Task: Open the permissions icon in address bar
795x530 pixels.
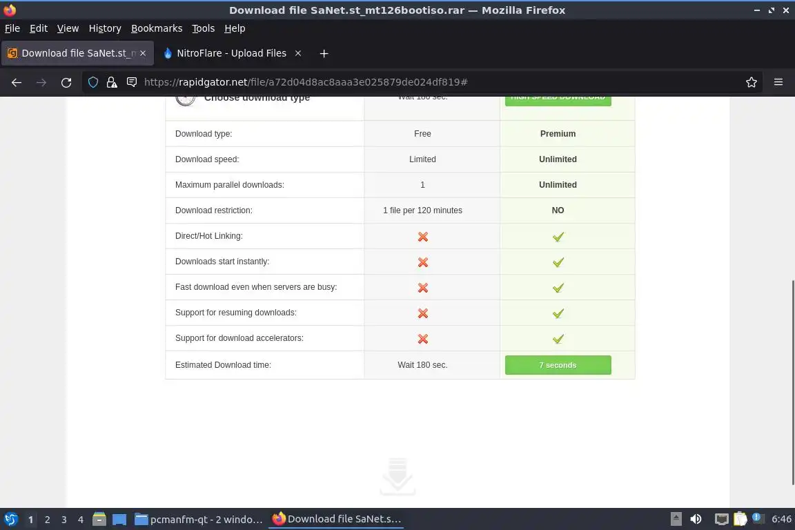Action: pyautogui.click(x=132, y=82)
